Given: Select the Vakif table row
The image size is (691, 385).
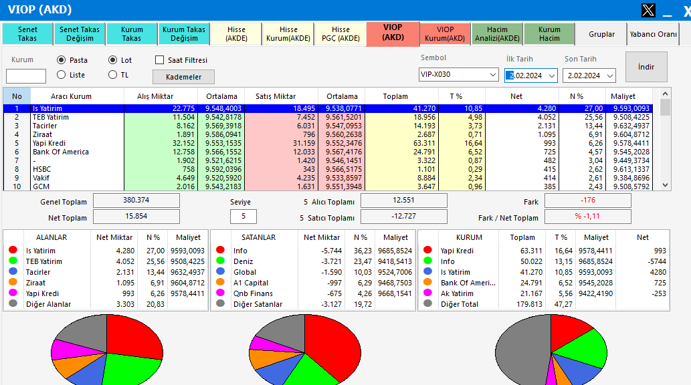Looking at the screenshot, I should click(x=328, y=178).
